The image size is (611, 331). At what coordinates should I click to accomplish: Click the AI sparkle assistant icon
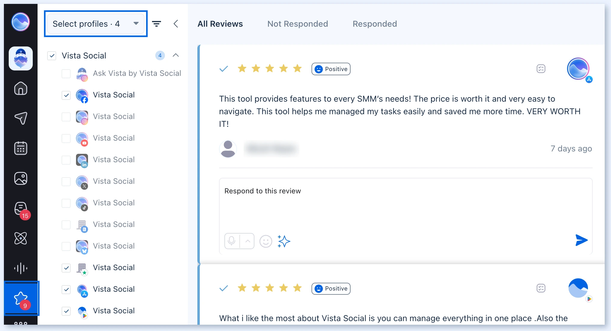(x=284, y=241)
